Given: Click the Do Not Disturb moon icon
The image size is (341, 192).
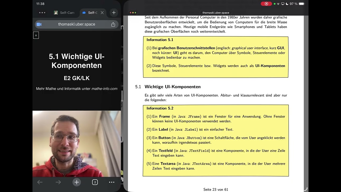Looking at the screenshot, I should click(x=287, y=4).
